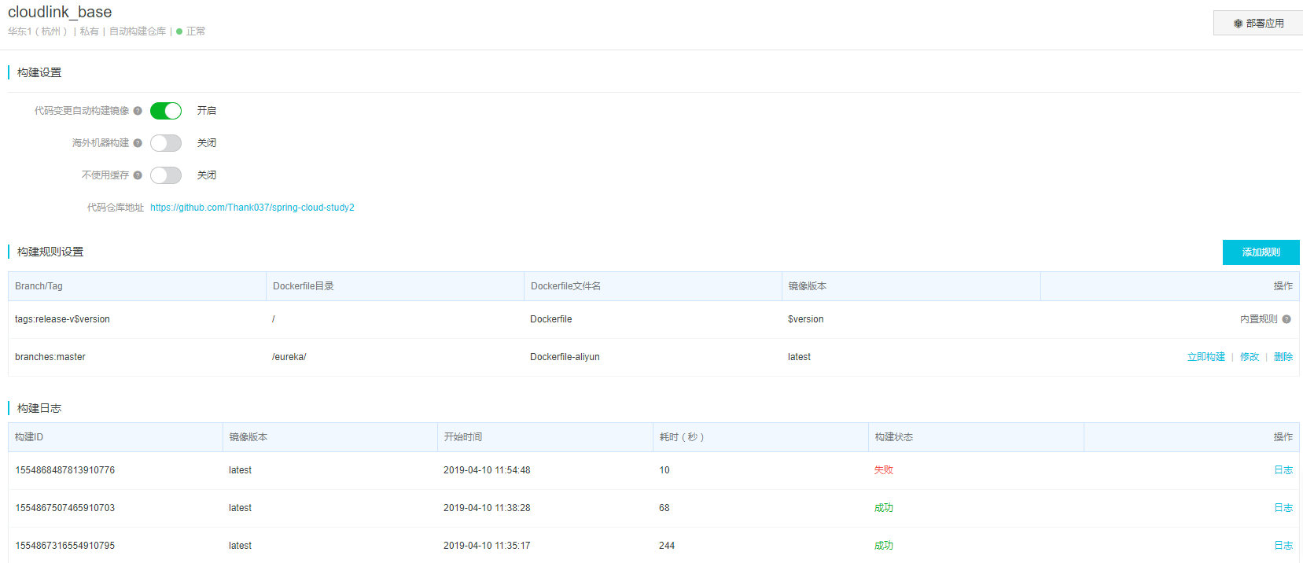1303x563 pixels.
Task: Click 修改 for branches:master rule
Action: click(1250, 357)
